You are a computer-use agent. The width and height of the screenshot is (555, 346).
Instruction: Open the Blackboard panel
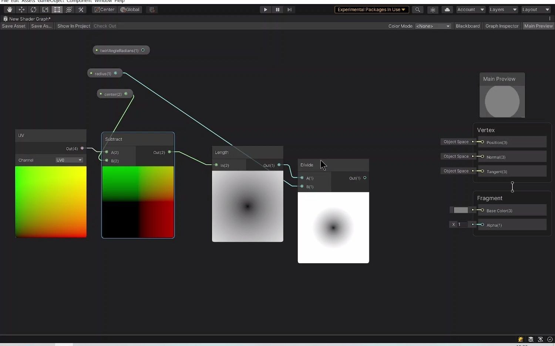[468, 26]
